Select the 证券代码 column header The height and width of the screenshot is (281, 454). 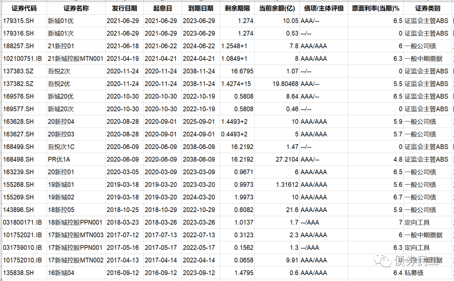point(24,8)
